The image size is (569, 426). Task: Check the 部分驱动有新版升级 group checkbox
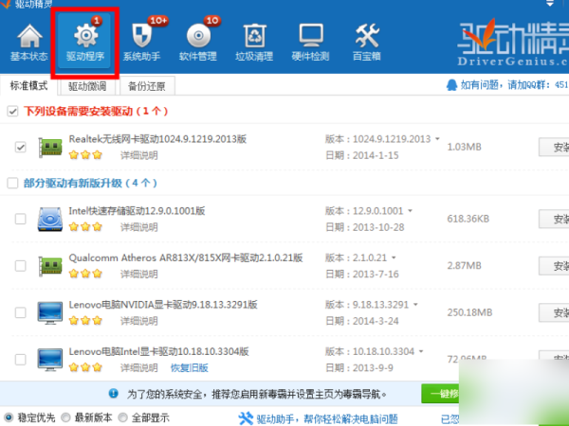(x=12, y=183)
